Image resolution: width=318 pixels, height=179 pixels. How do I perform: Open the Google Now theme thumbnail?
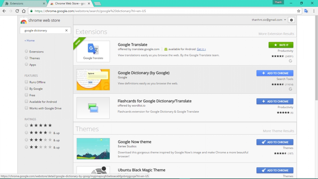(x=93, y=149)
